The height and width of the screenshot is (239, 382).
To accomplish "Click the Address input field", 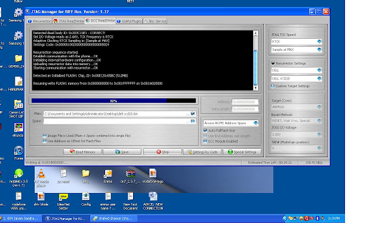I will [x=245, y=102].
